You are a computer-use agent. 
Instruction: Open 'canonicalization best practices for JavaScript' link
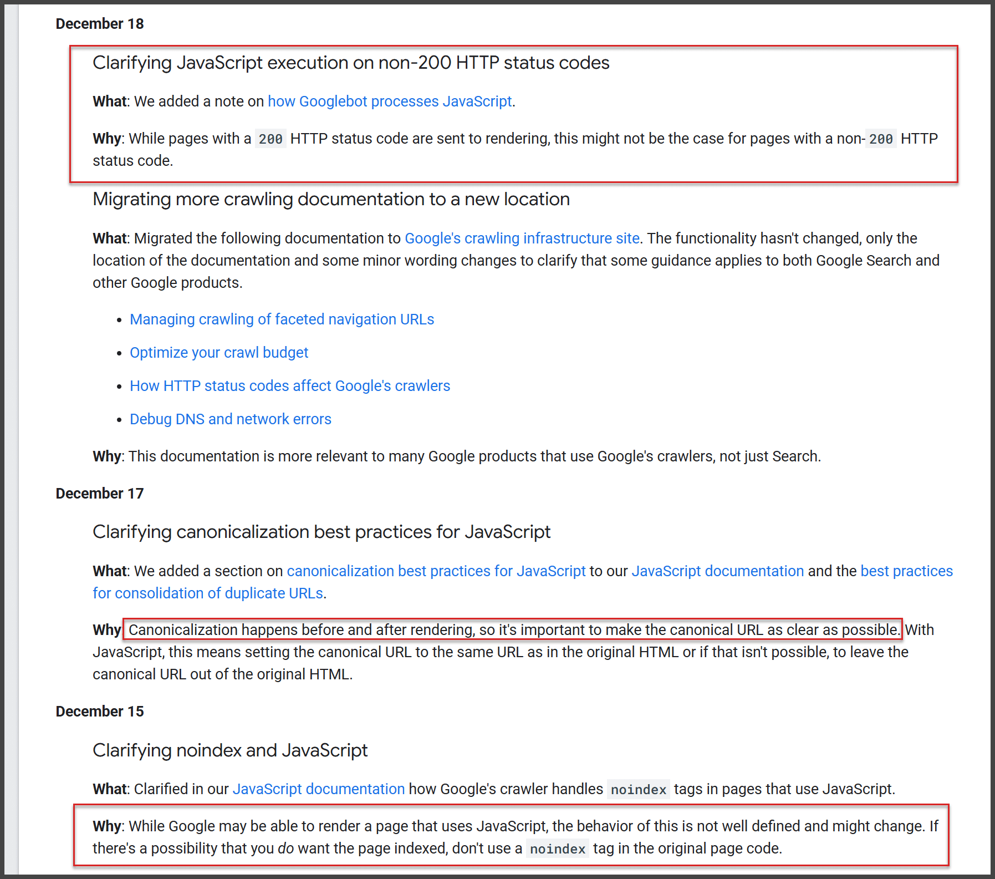(x=436, y=571)
